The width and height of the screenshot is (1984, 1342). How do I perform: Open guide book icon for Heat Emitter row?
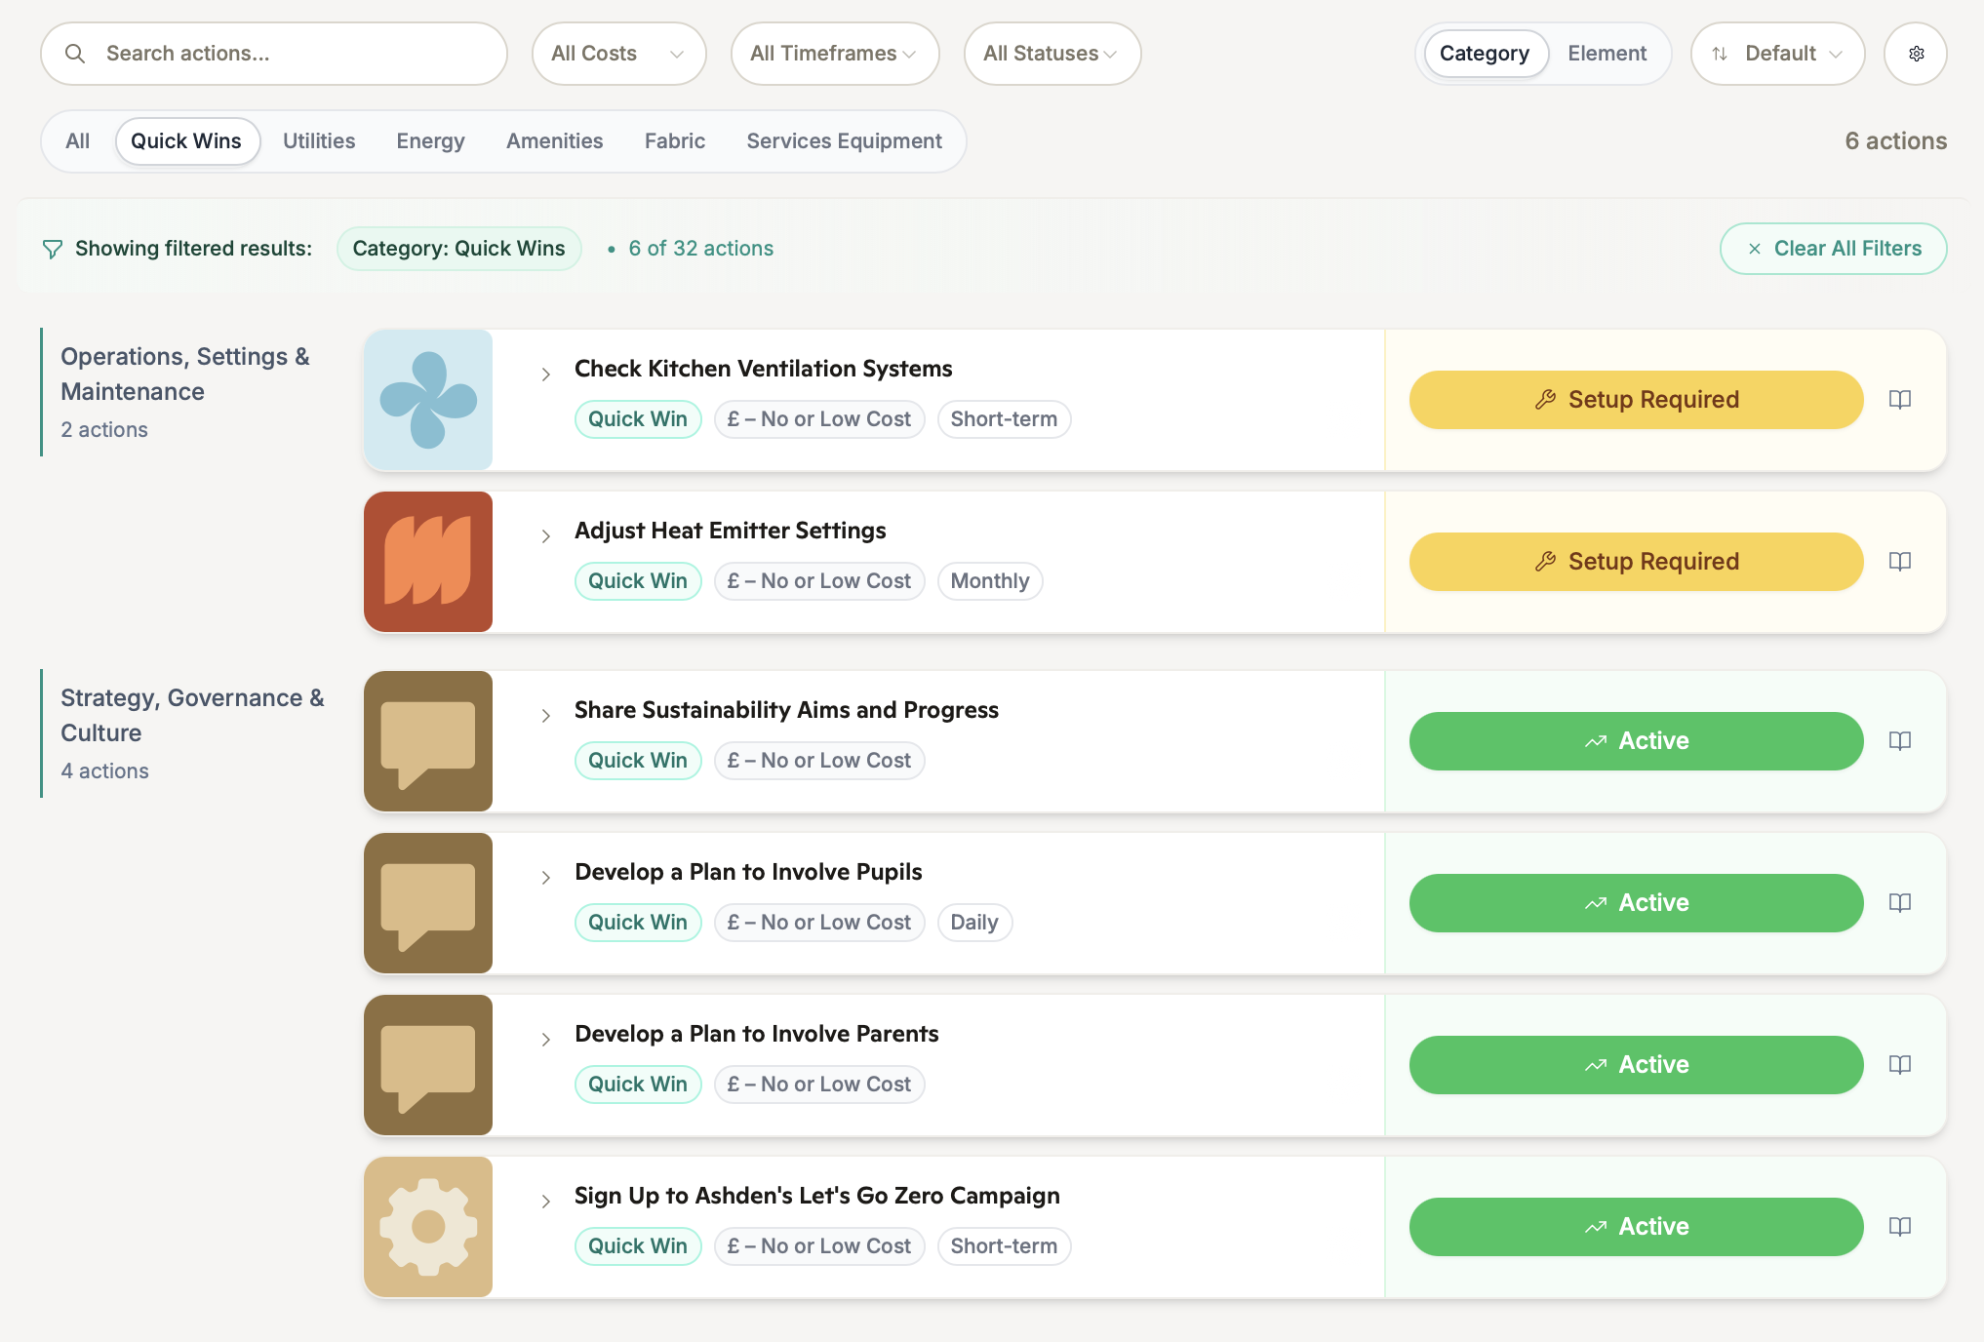point(1899,562)
